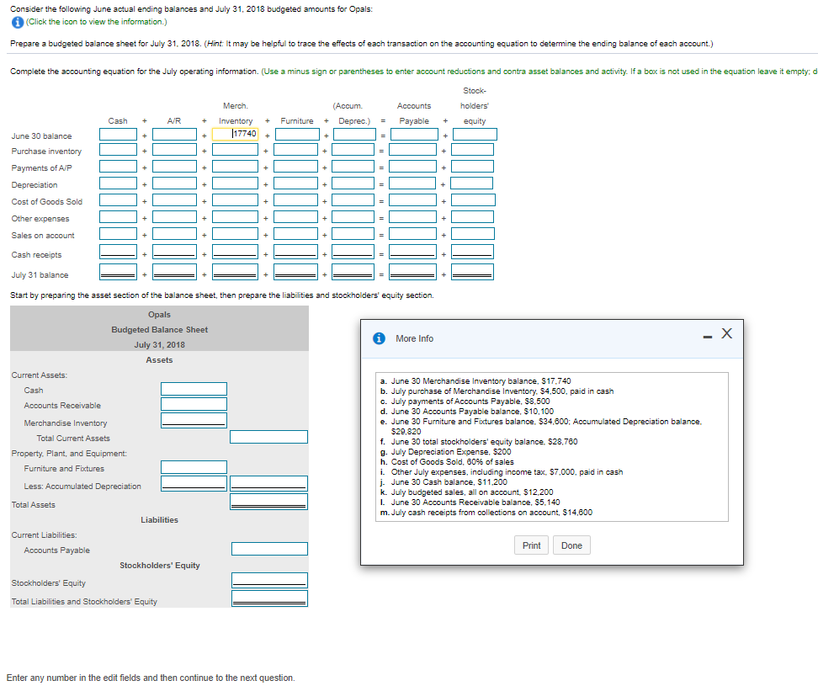Click the Total Current Assets amount field

tap(268, 437)
